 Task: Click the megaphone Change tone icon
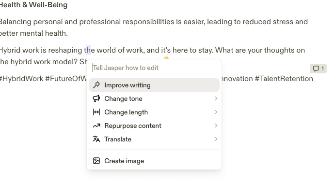coord(96,98)
